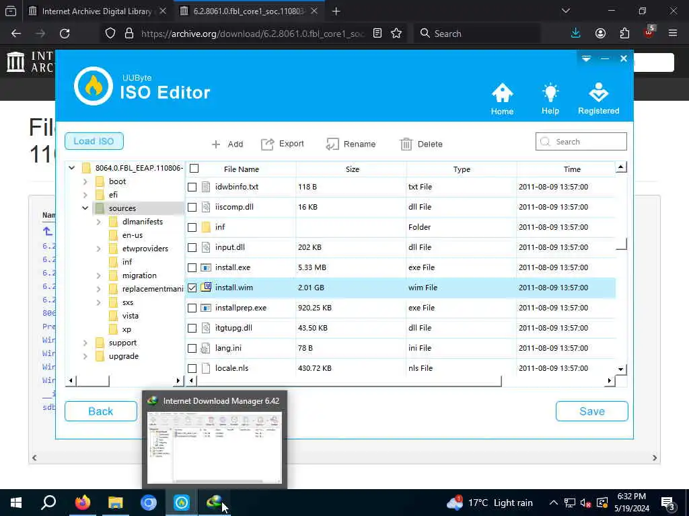
Task: List all tabs dropdown arrow
Action: [565, 11]
